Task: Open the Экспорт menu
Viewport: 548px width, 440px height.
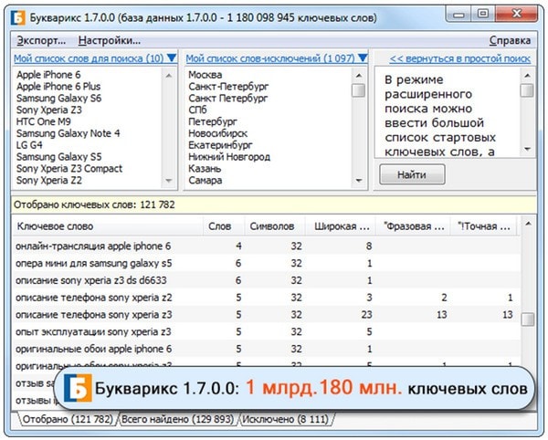Action: 40,40
